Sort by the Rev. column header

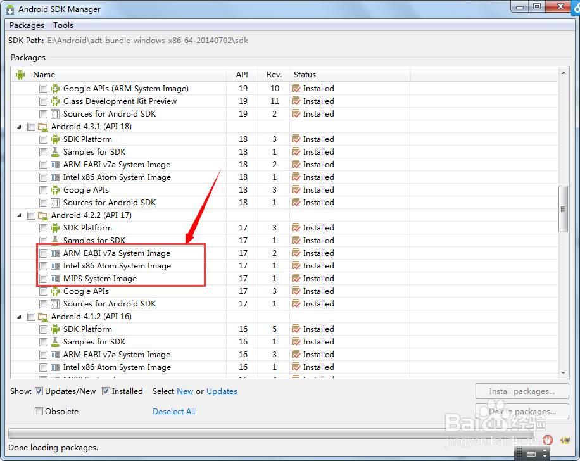point(274,74)
